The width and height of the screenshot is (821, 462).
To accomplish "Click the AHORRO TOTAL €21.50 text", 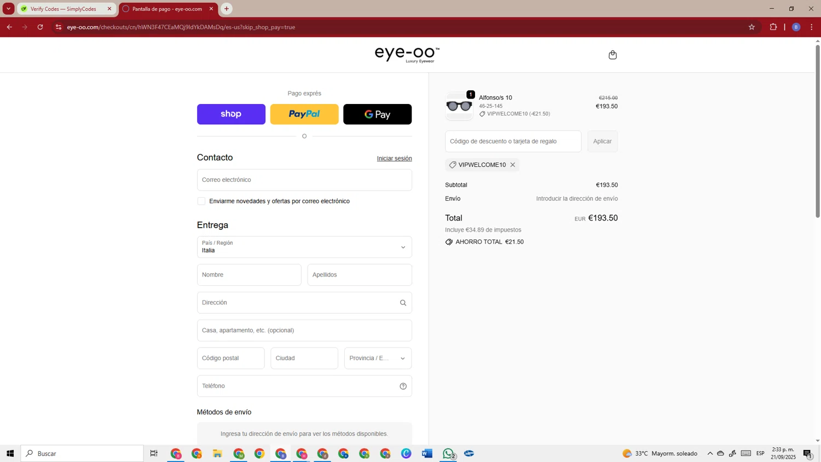I will coord(489,242).
